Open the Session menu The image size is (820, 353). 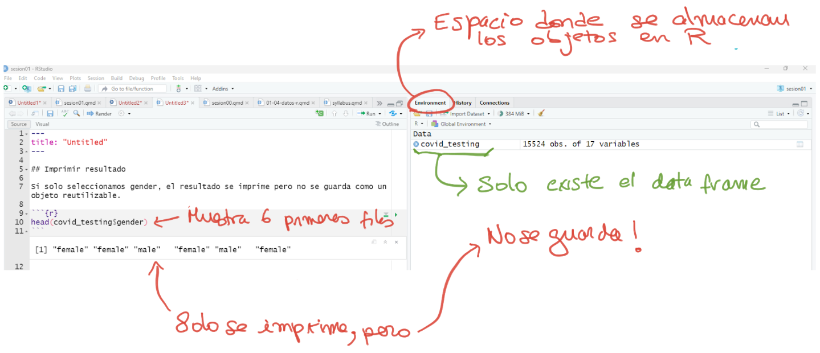pyautogui.click(x=96, y=78)
